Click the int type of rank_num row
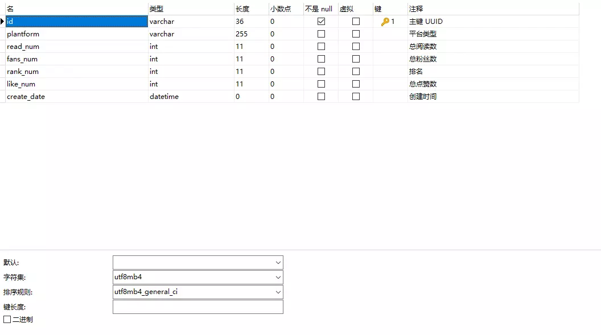Screen dimensions: 601x335 point(191,72)
